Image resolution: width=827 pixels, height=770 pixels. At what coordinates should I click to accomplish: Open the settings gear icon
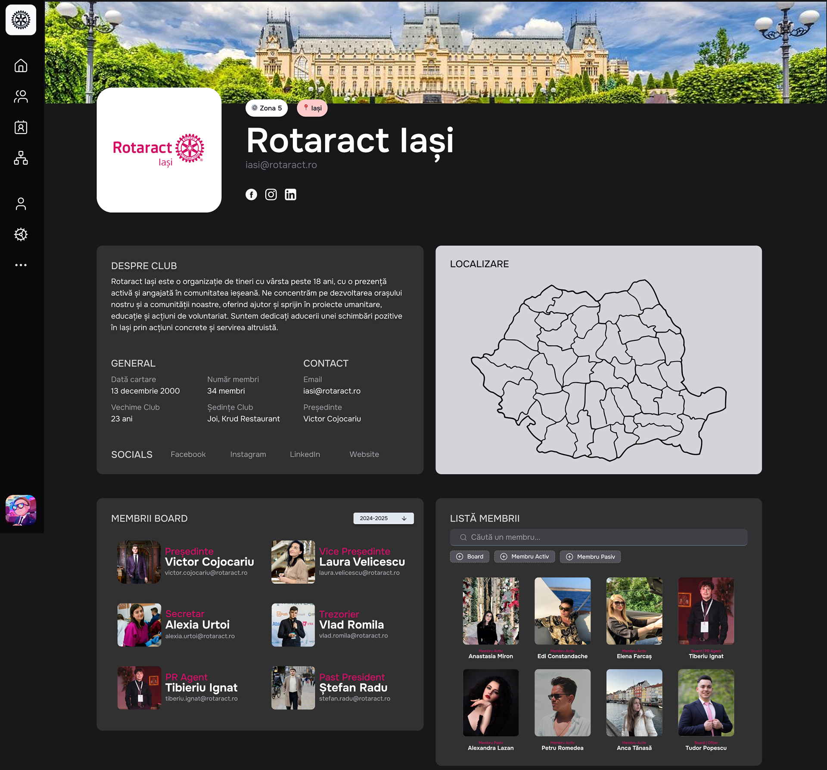point(21,234)
